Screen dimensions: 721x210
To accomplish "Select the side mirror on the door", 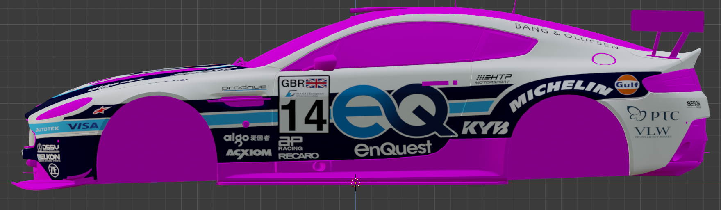I will tap(325, 63).
